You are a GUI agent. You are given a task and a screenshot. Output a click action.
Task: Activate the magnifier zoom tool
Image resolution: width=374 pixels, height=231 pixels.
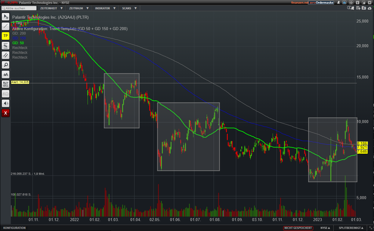pos(6,65)
